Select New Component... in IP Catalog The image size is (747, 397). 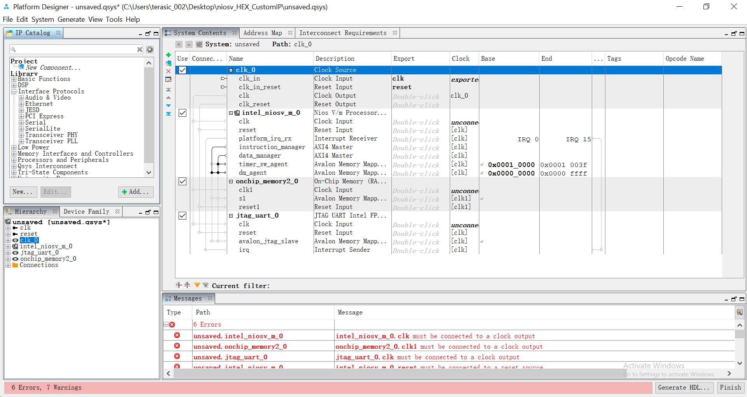[x=53, y=68]
